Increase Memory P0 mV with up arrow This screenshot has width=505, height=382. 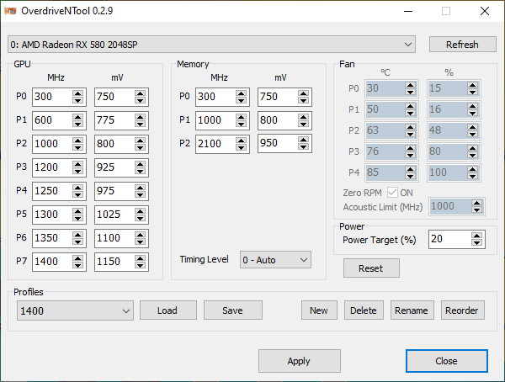(303, 93)
